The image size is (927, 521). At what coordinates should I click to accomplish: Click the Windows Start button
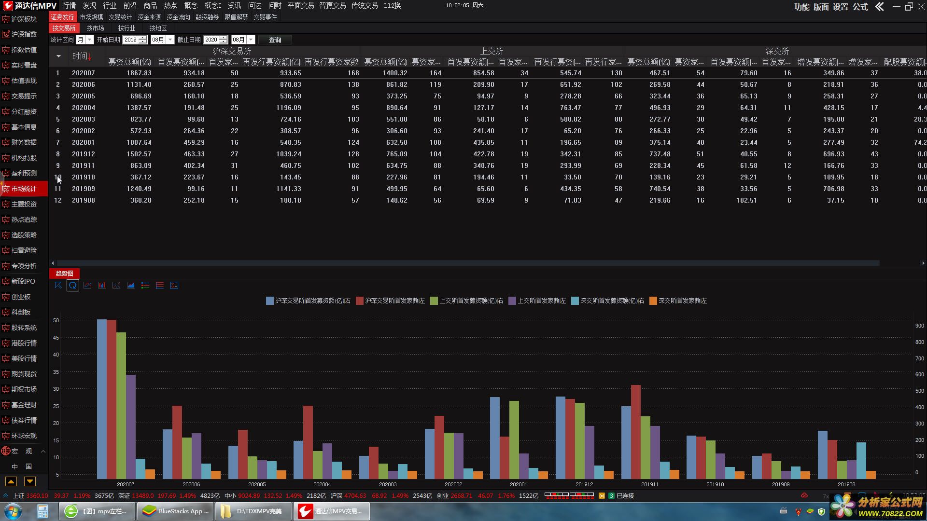coord(13,511)
